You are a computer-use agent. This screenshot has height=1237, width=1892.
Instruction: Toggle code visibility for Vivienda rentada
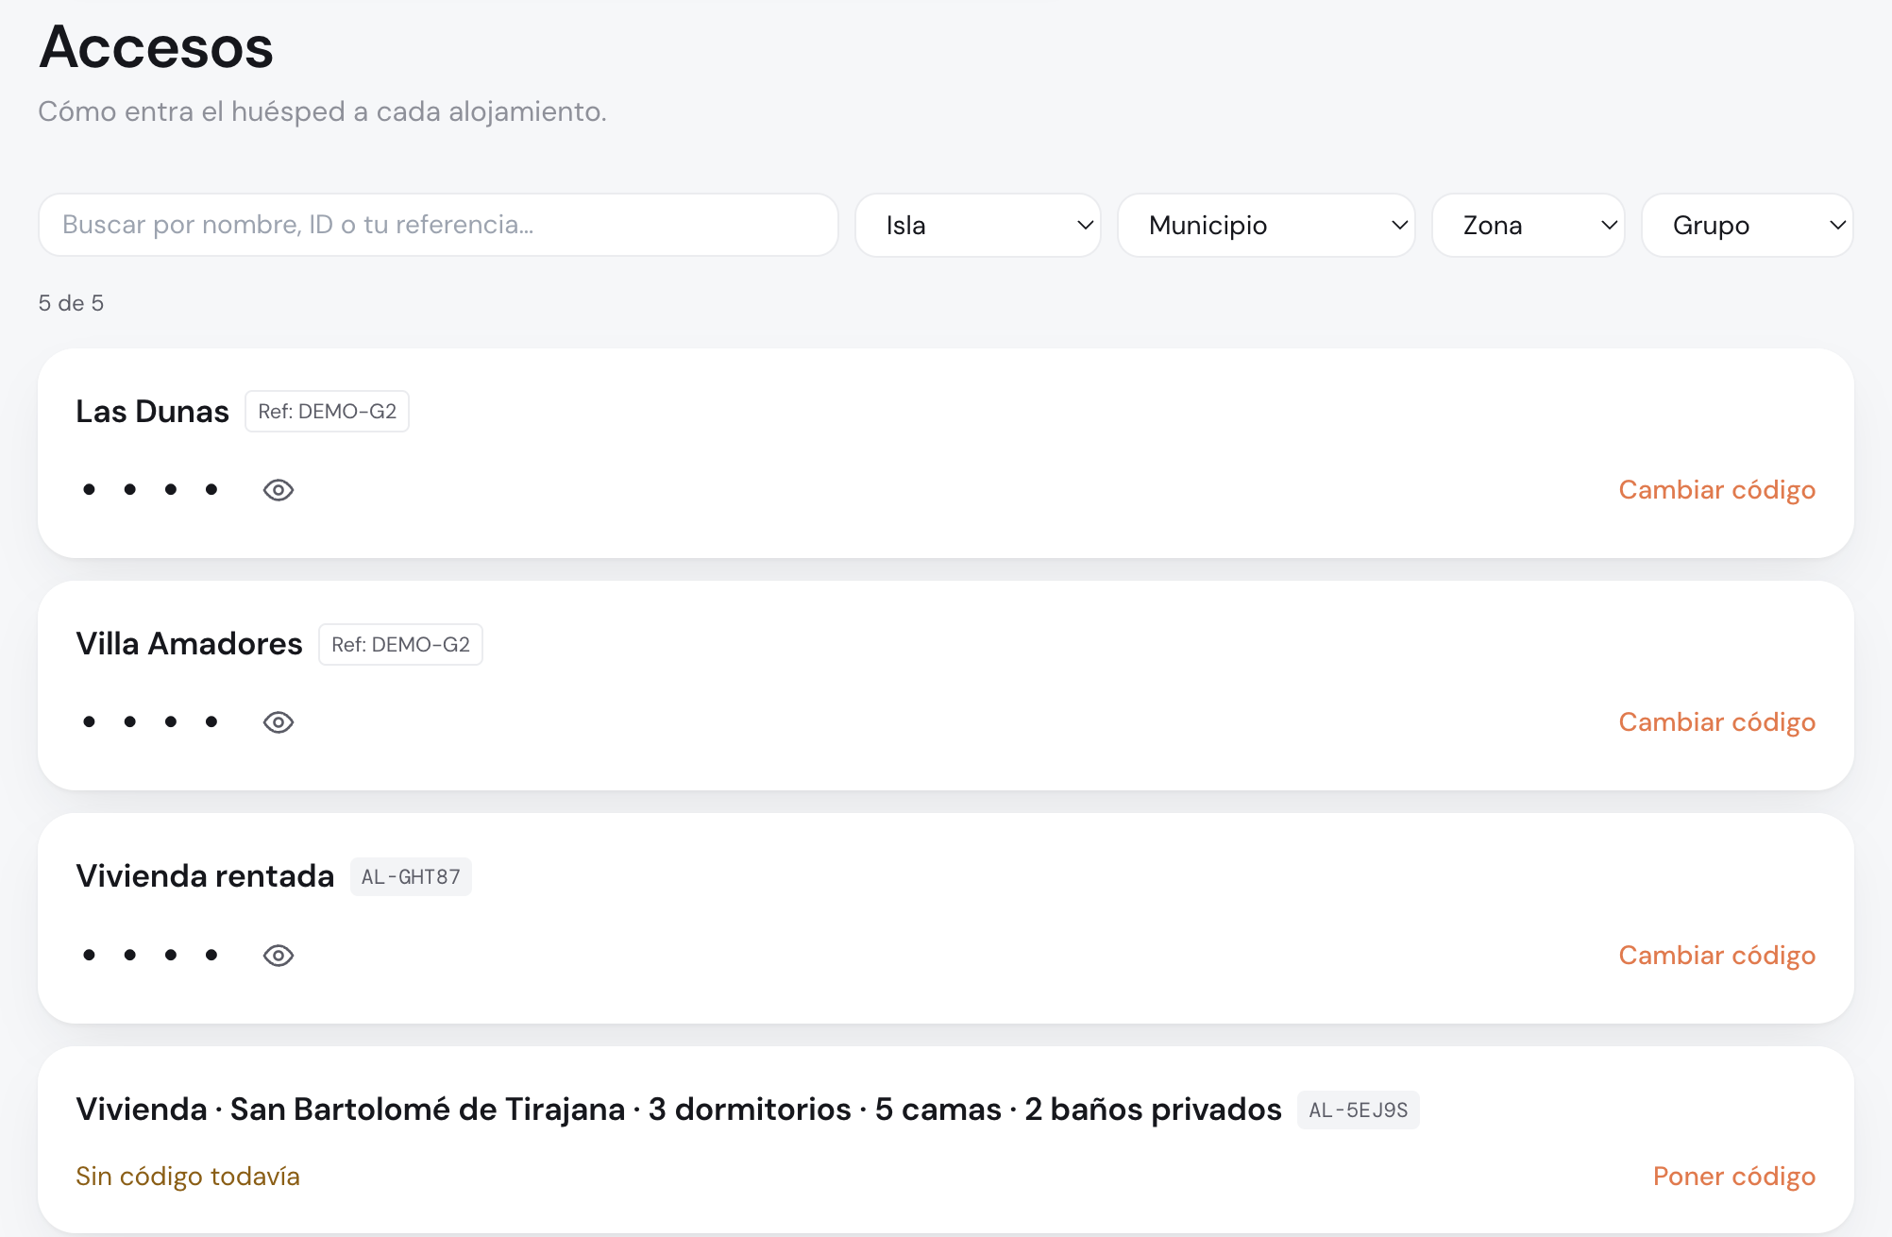tap(279, 956)
